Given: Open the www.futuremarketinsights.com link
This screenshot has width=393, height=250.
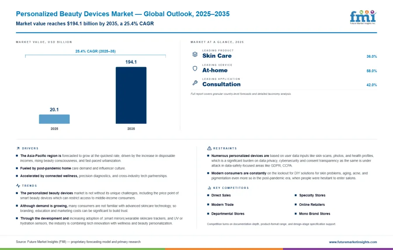Looking at the screenshot, I should [353, 242].
